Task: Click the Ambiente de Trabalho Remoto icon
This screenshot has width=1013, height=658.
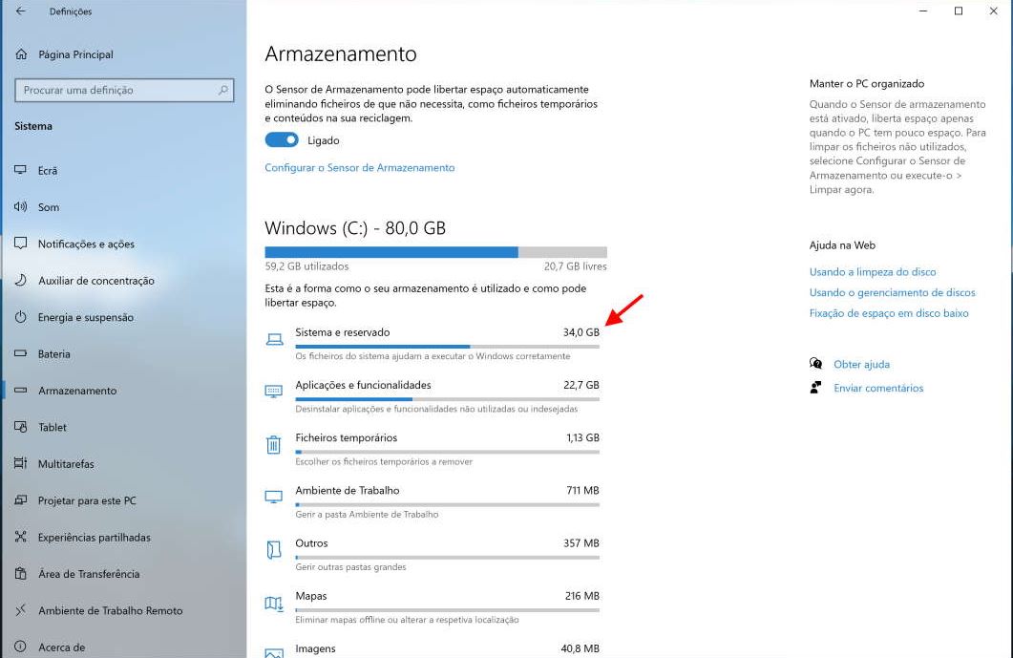Action: (x=21, y=610)
